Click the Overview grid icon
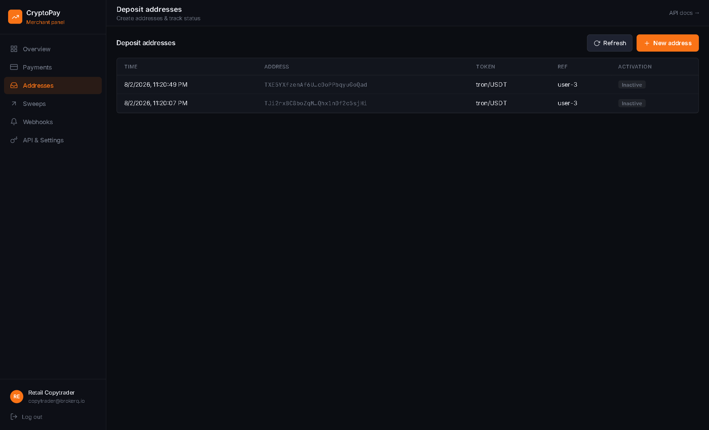Screen dimensions: 709x430 tap(14, 49)
